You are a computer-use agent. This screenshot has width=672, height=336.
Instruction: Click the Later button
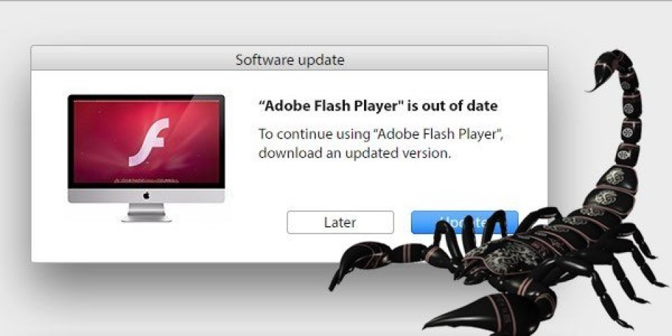[340, 222]
